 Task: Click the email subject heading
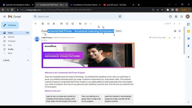click(78, 31)
